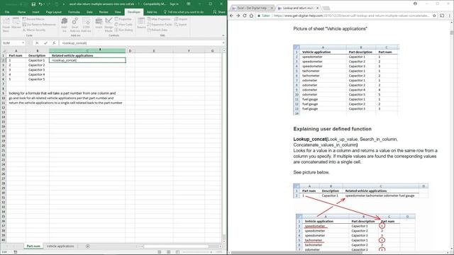Open Ribbon Display Options
This screenshot has height=255, width=454.
[189, 4]
